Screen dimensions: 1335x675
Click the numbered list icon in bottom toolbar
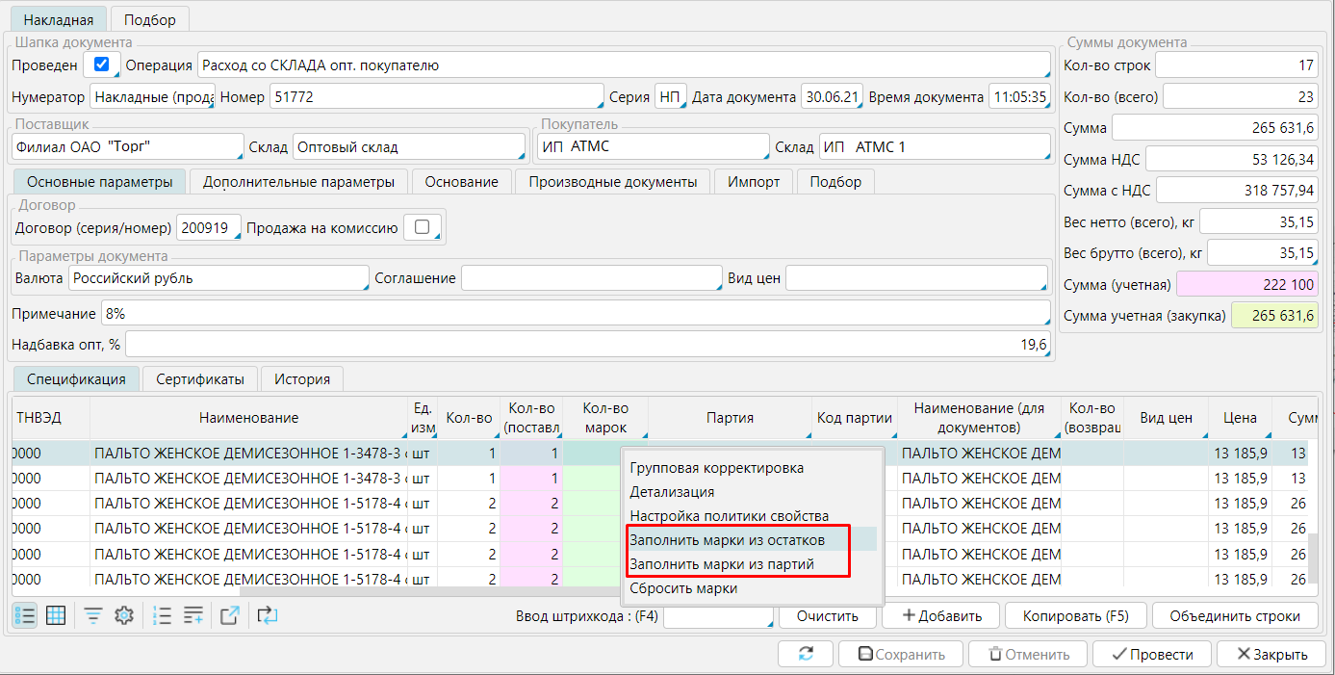coord(163,616)
